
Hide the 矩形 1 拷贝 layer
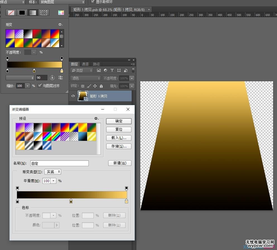pos(73,96)
